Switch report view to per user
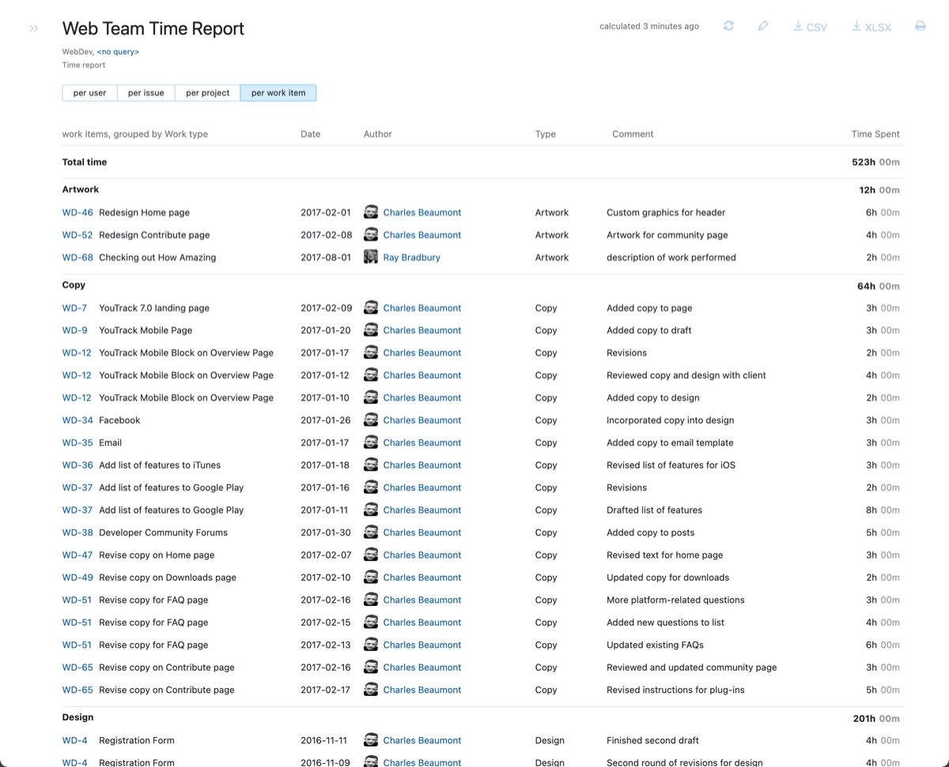 (x=89, y=92)
